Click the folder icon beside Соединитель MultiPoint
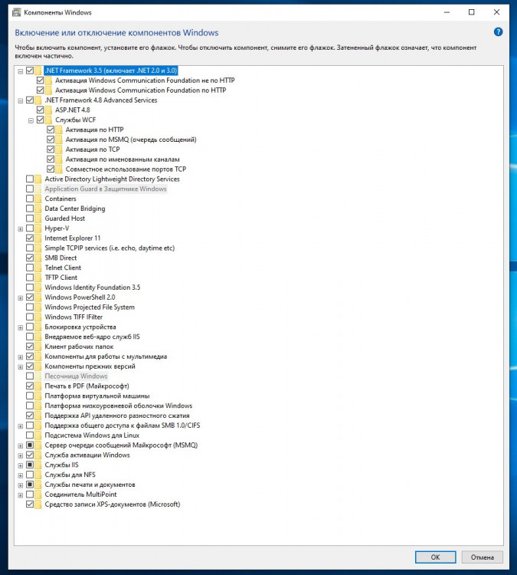517x575 pixels. point(38,495)
